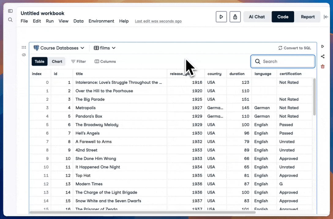Screen dimensions: 333x219
Task: Open the Environment menu
Action: (101, 21)
